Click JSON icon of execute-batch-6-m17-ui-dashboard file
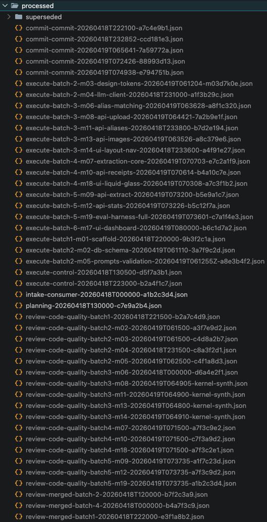267x522 pixels. click(x=19, y=228)
